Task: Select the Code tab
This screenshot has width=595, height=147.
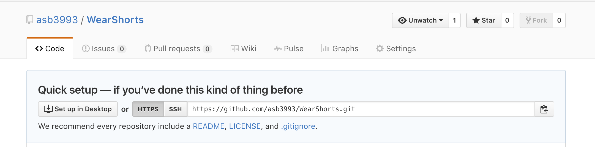Action: click(x=50, y=48)
